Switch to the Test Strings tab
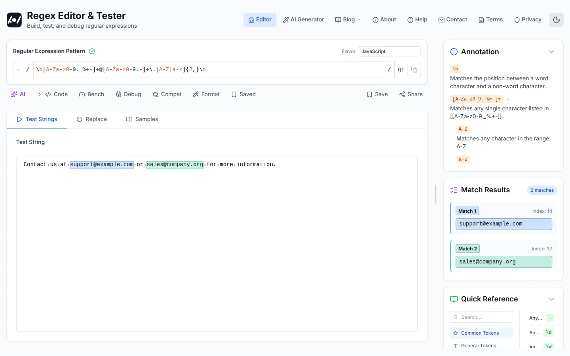 [37, 119]
